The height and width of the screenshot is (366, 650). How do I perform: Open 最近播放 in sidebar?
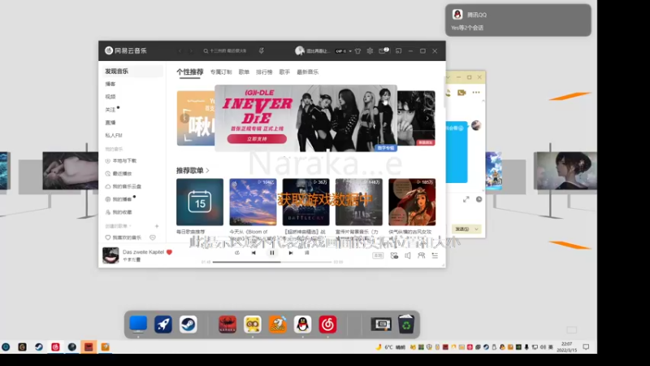click(x=119, y=174)
